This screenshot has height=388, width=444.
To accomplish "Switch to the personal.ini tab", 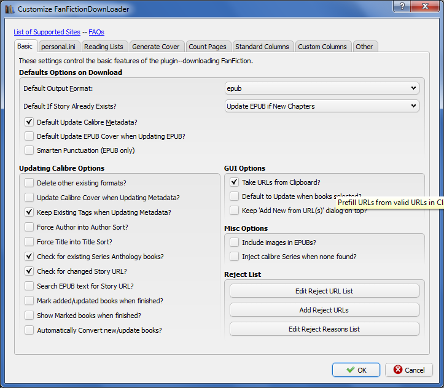I will (x=58, y=47).
